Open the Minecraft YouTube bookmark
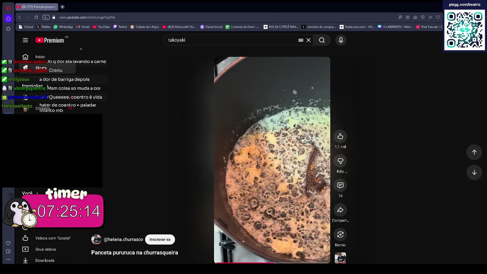The image size is (487, 274). coord(179,27)
